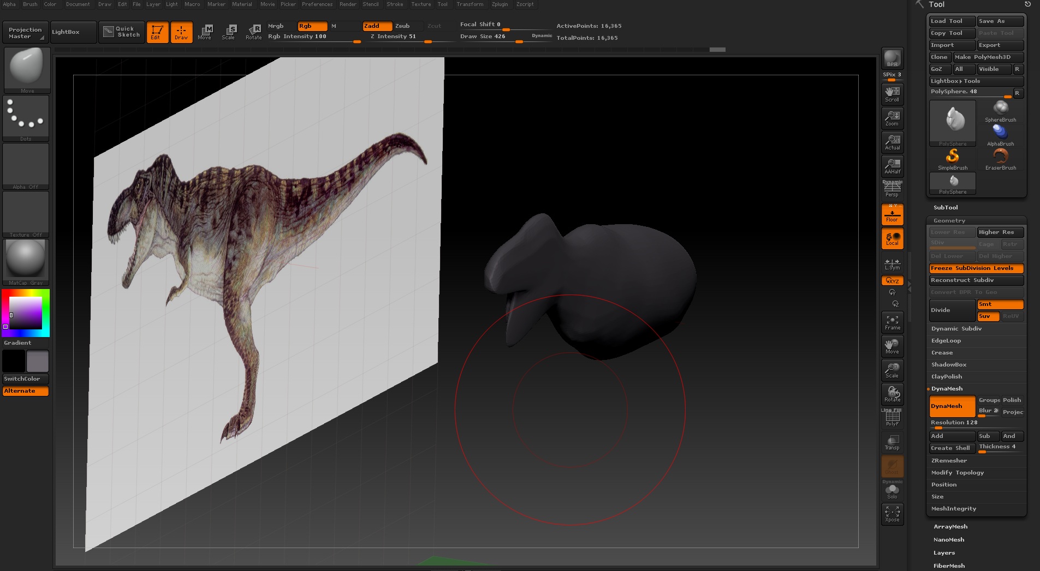This screenshot has width=1040, height=571.
Task: Click Freeze SubDivision Levels button
Action: click(976, 268)
